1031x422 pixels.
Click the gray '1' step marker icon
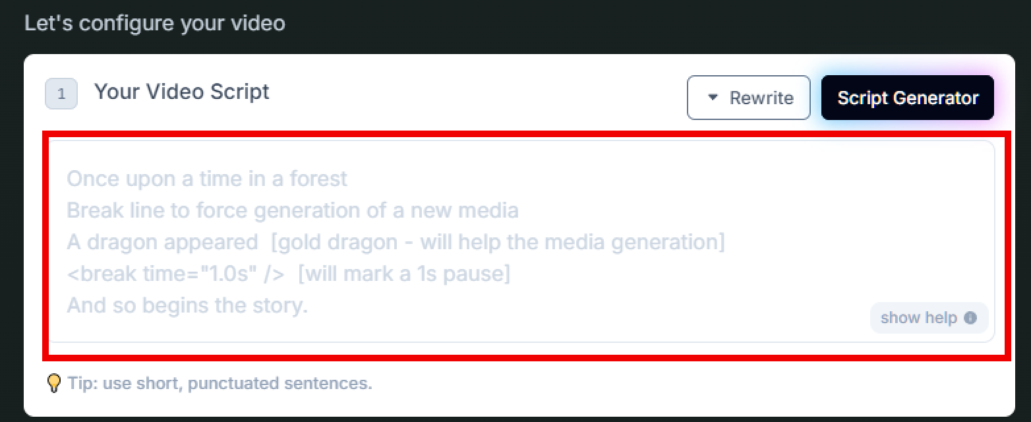click(x=61, y=94)
